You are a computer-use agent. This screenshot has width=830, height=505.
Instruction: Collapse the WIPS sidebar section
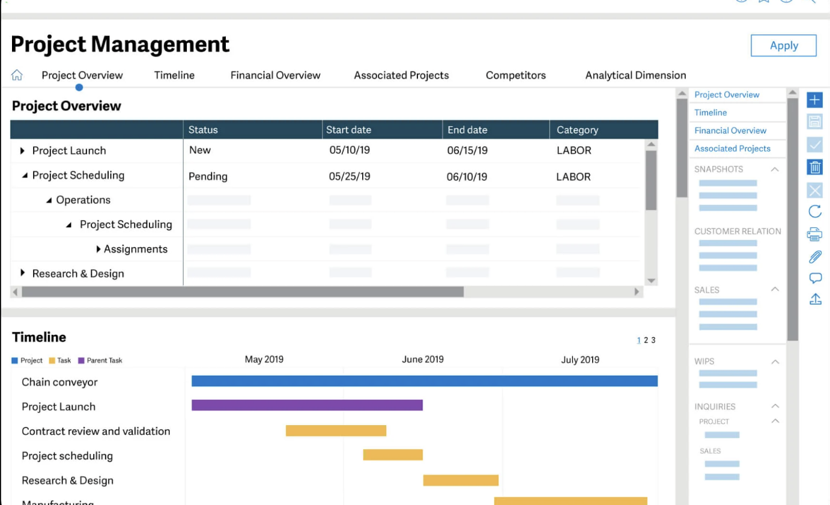tap(775, 362)
